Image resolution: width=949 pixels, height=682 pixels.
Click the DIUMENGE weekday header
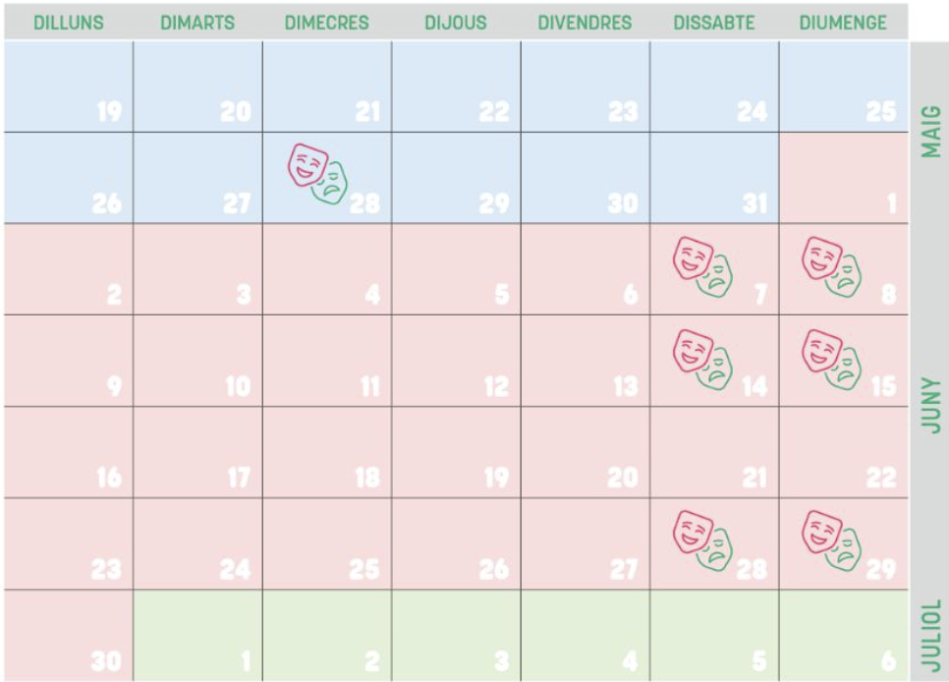pos(843,23)
